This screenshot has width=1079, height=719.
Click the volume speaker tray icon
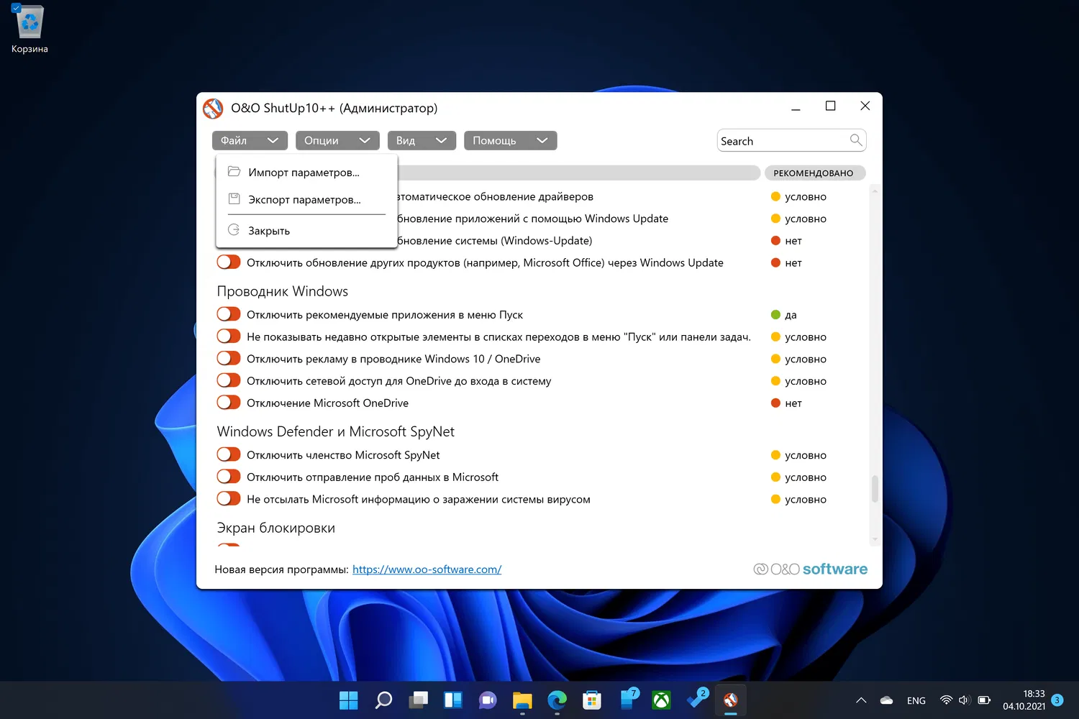point(965,700)
